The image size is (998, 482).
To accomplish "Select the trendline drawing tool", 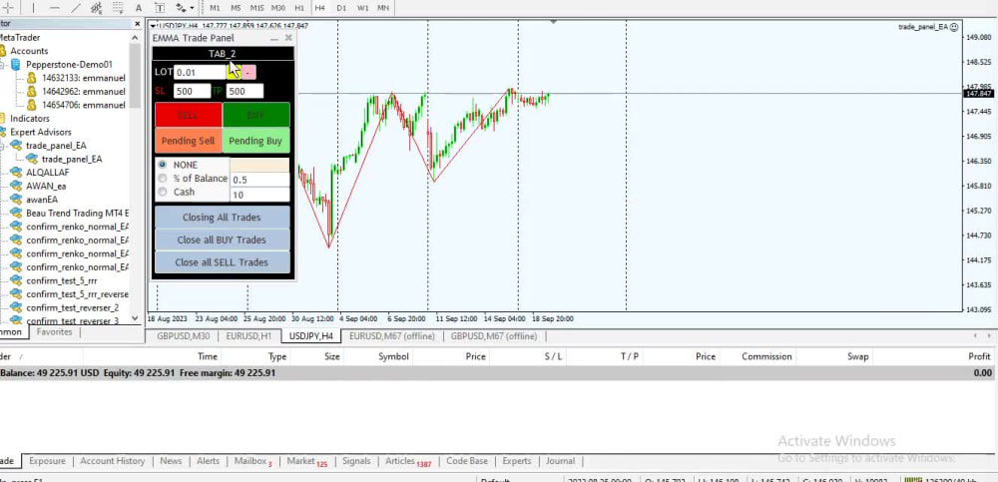I will pyautogui.click(x=75, y=8).
